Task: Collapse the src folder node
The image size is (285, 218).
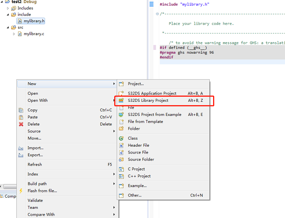Action: pos(8,28)
